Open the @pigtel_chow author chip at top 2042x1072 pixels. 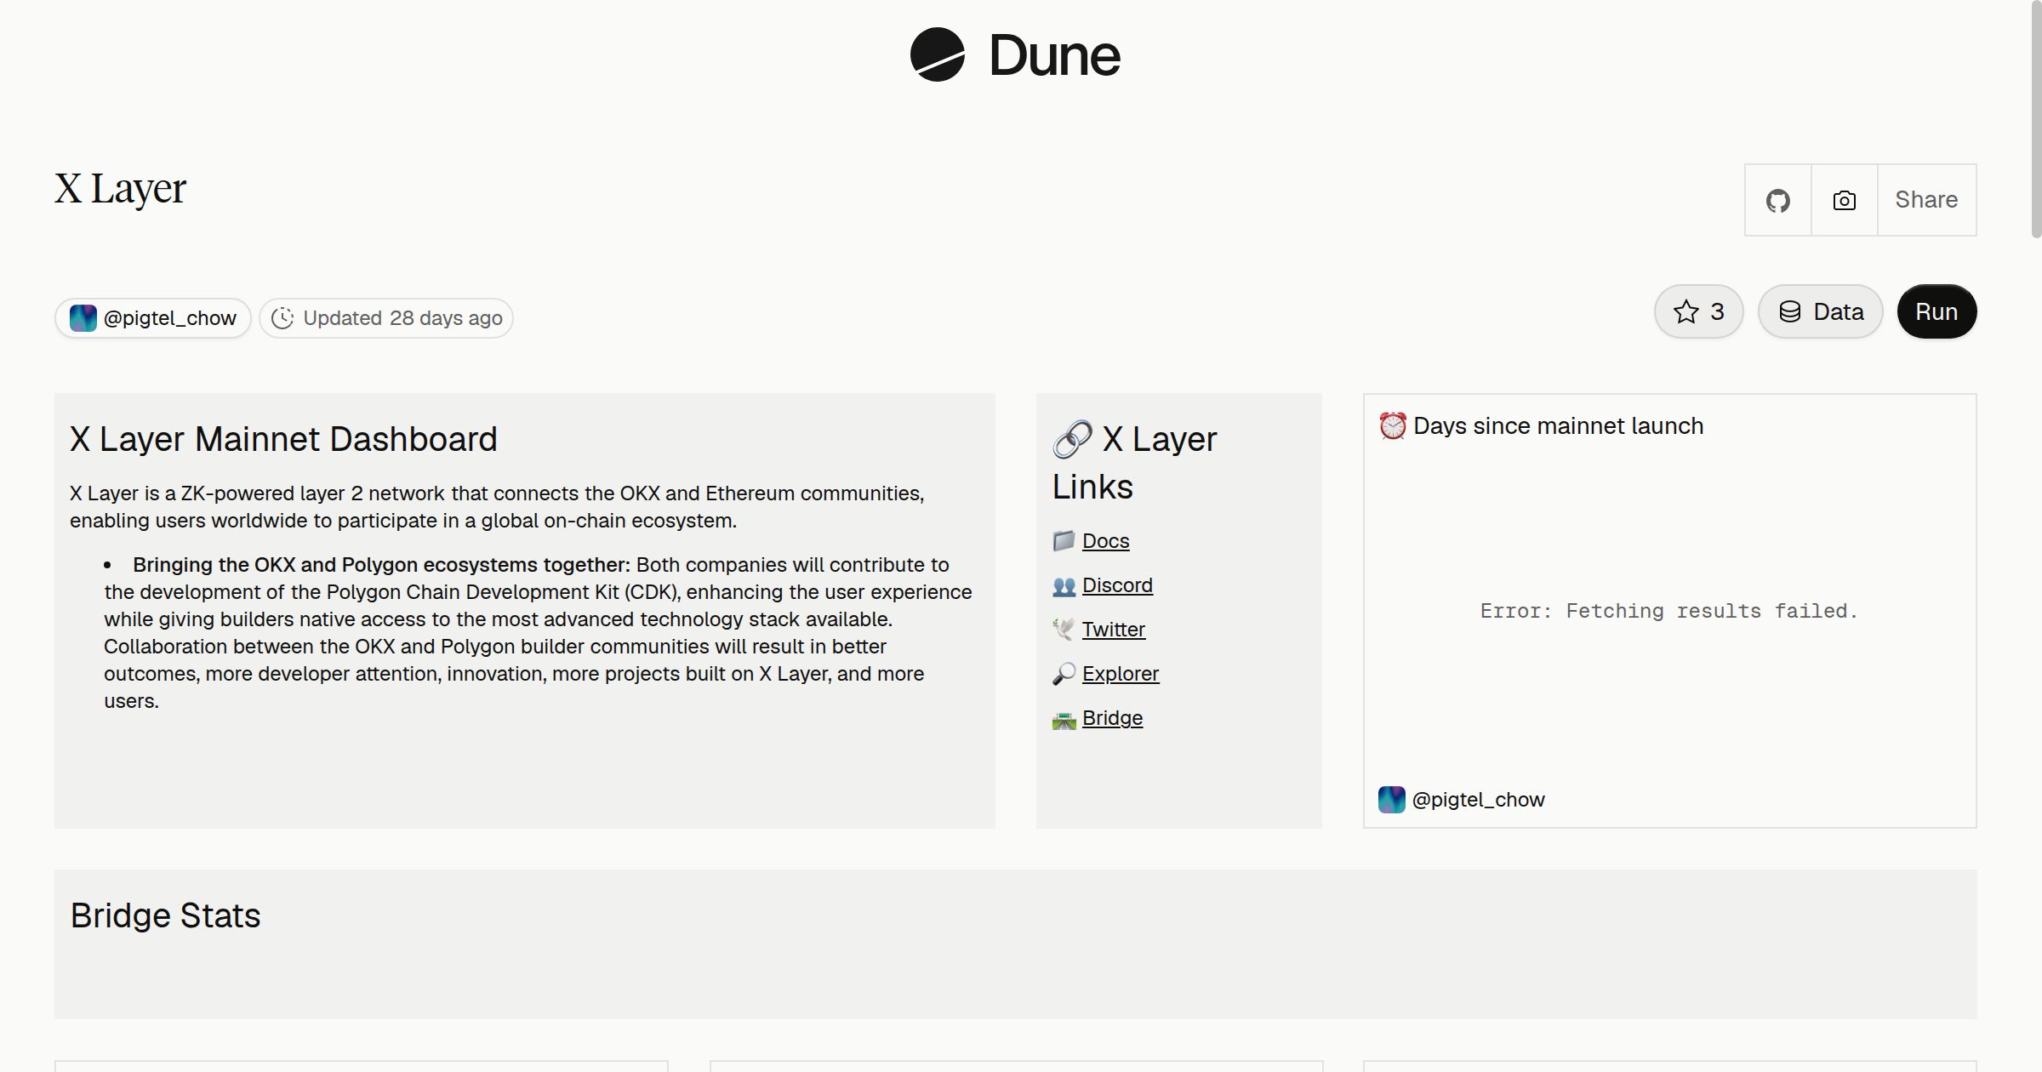(x=153, y=318)
